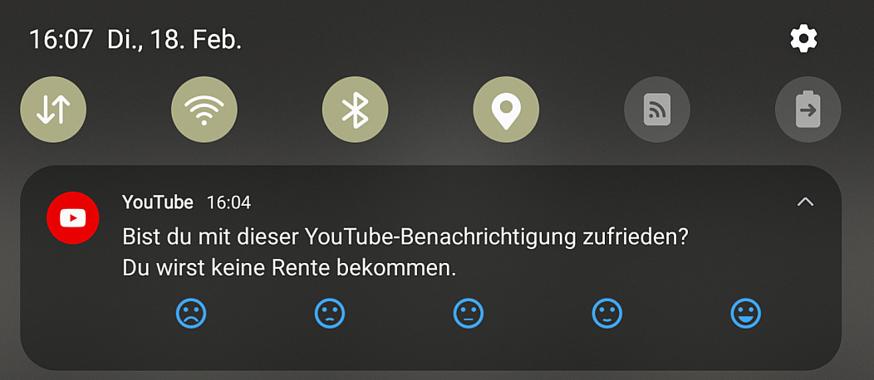This screenshot has width=874, height=380.
Task: Pick the slightly smiling face rating
Action: 607,314
